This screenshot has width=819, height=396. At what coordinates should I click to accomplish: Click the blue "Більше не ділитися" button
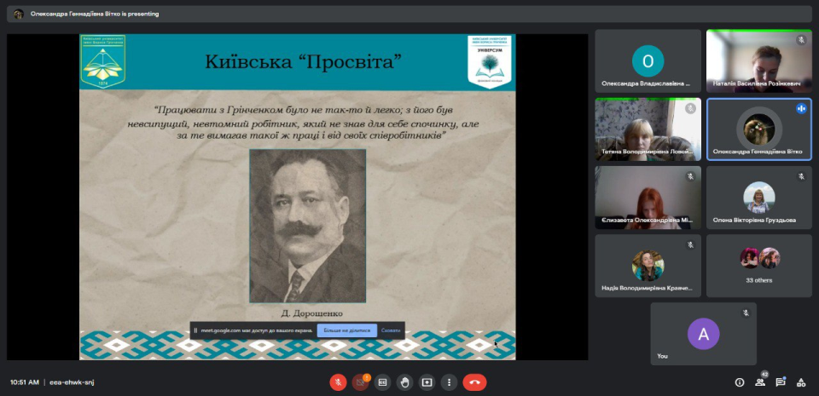346,330
